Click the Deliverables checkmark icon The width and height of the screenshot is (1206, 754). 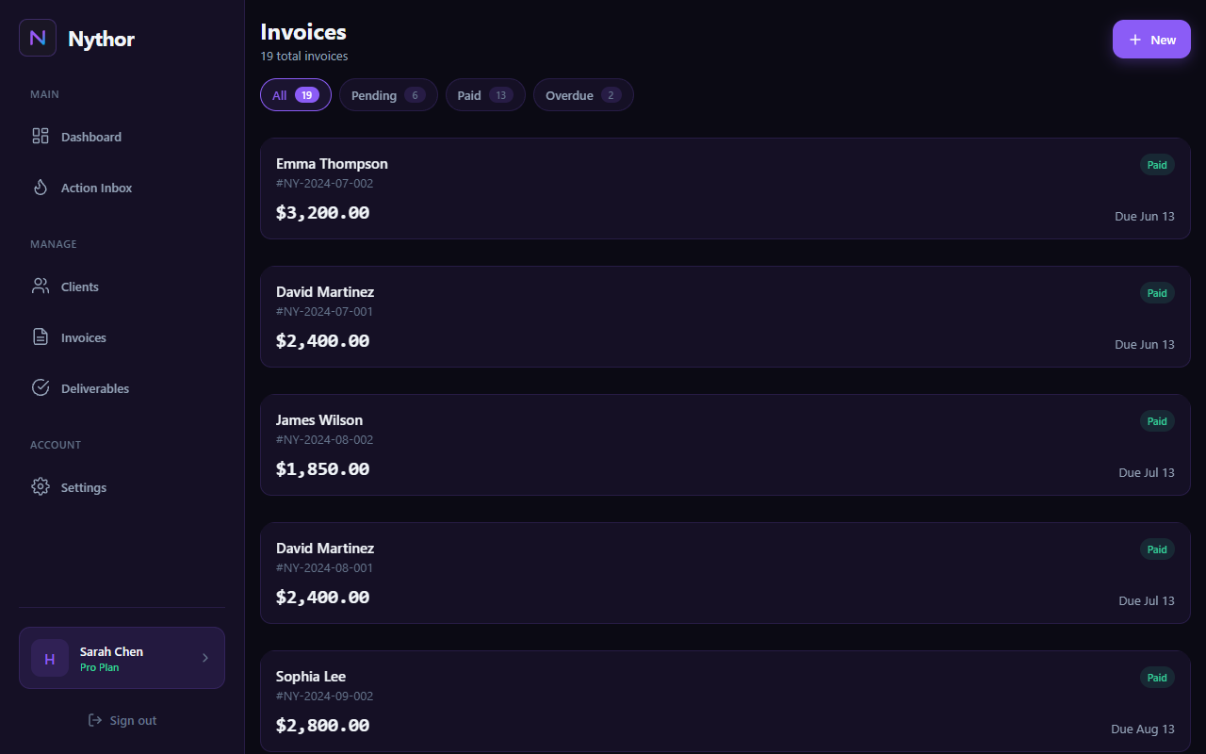pyautogui.click(x=40, y=387)
